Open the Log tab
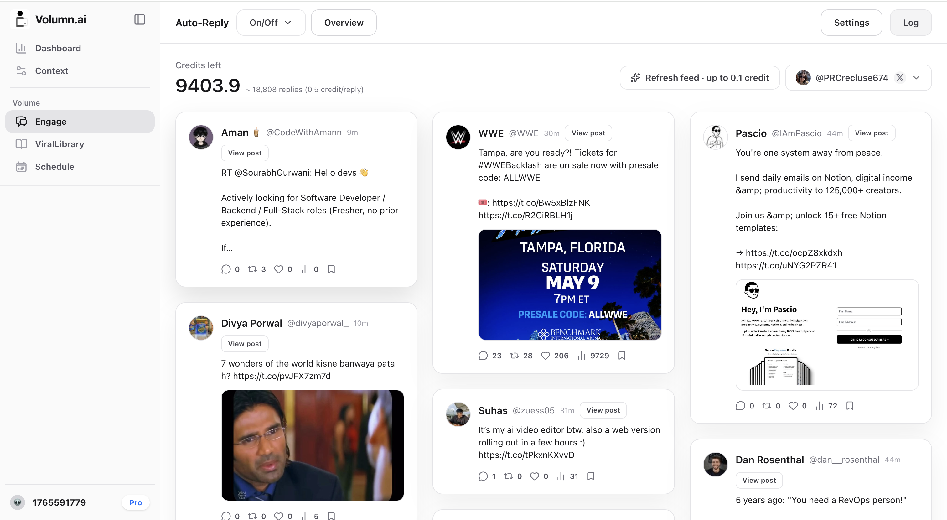The image size is (947, 520). [911, 23]
